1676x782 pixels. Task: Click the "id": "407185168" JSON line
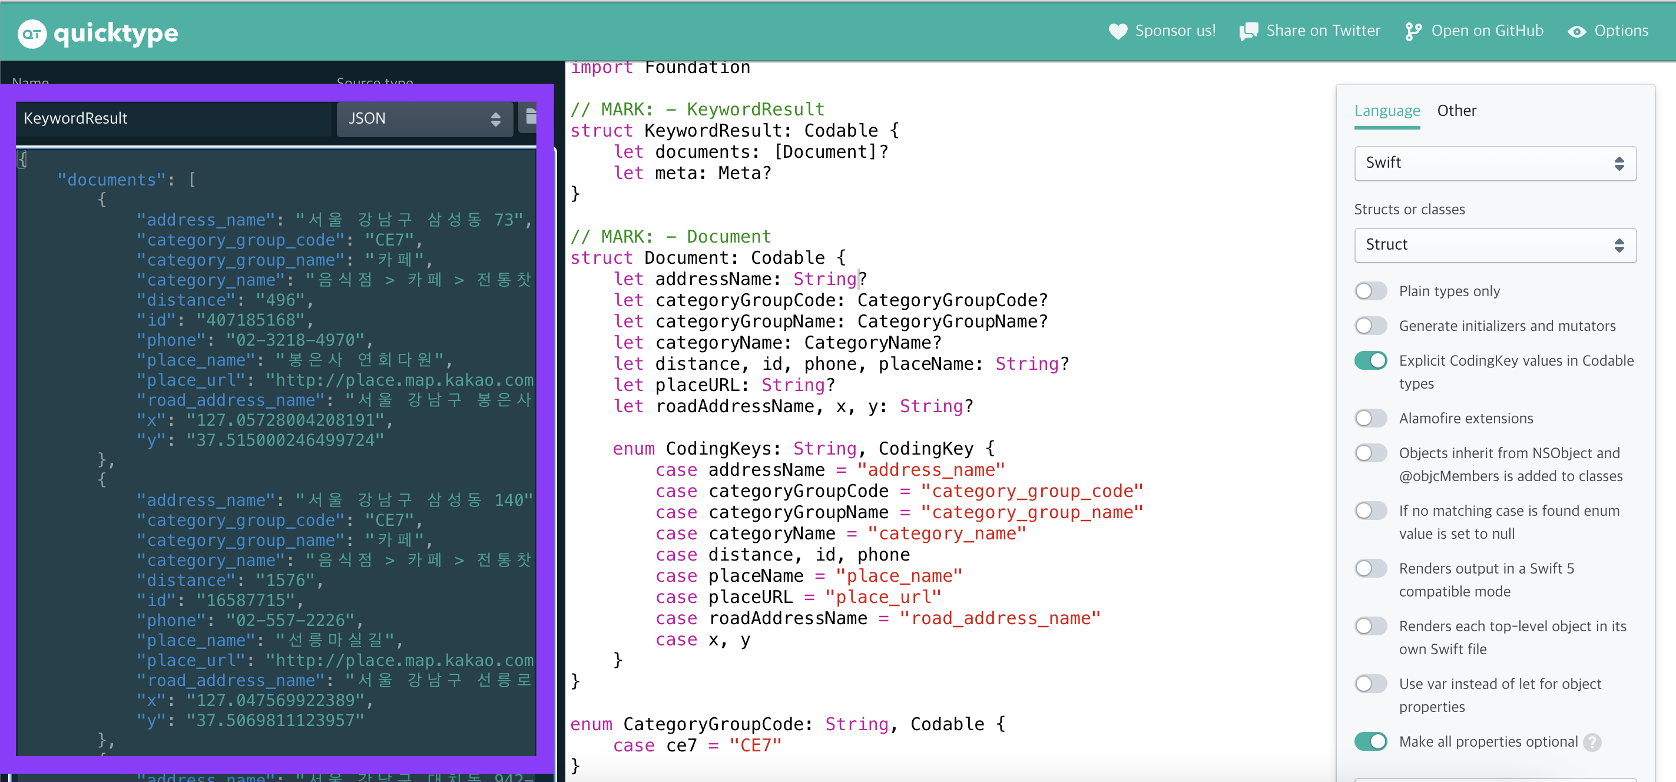click(x=225, y=320)
